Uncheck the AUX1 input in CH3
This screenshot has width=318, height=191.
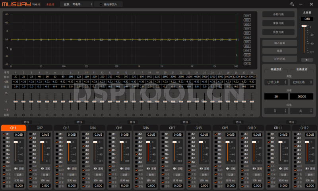tap(57, 166)
